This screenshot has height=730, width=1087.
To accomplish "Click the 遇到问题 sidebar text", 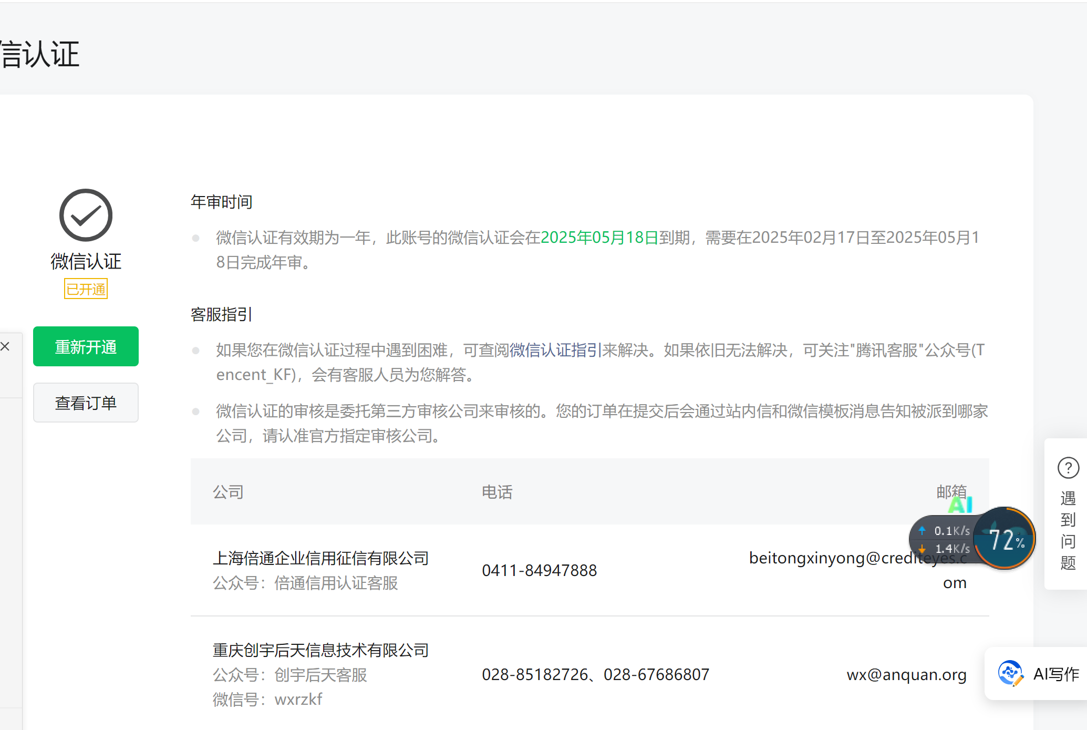I will 1068,531.
